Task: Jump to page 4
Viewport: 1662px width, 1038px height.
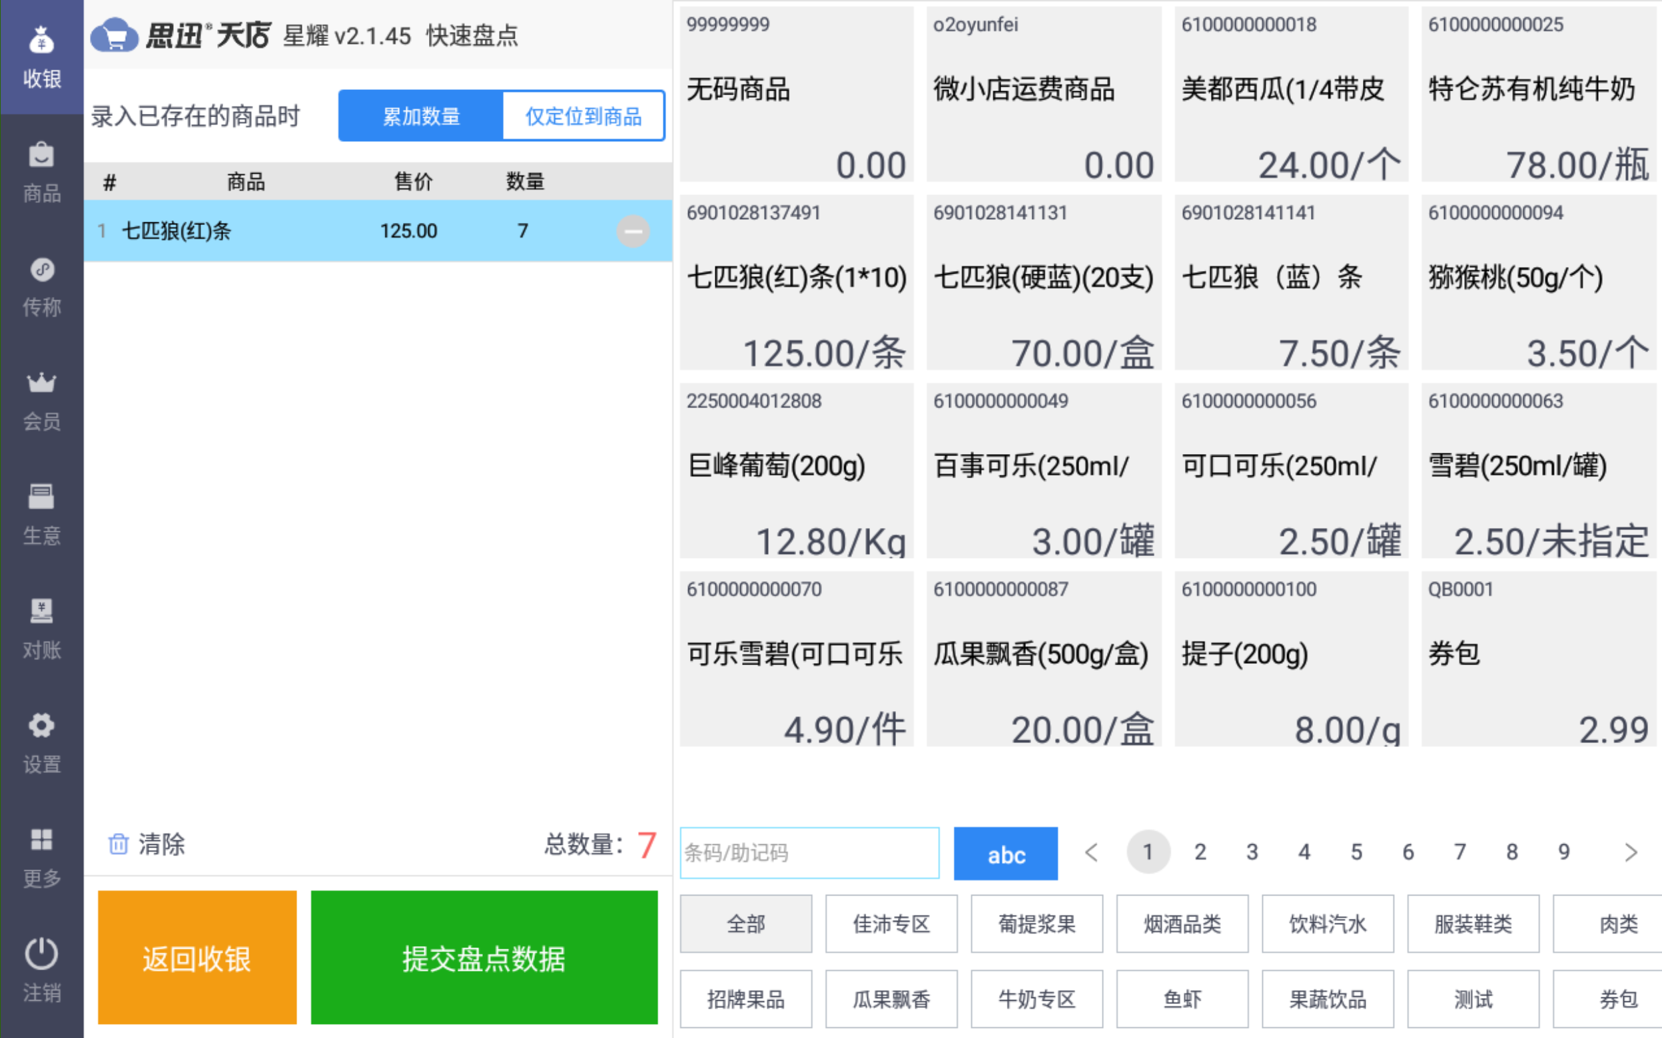Action: [x=1304, y=852]
